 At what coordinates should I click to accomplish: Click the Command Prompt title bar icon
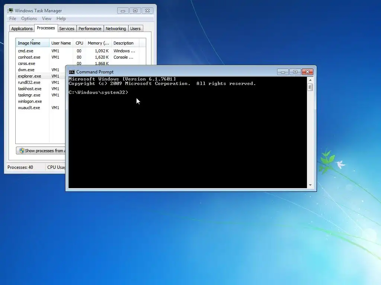[x=72, y=72]
